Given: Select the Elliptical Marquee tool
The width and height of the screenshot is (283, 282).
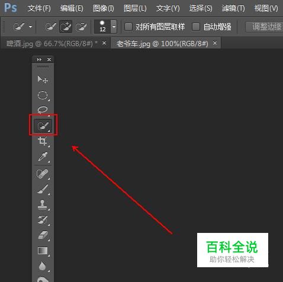Looking at the screenshot, I should tap(43, 95).
